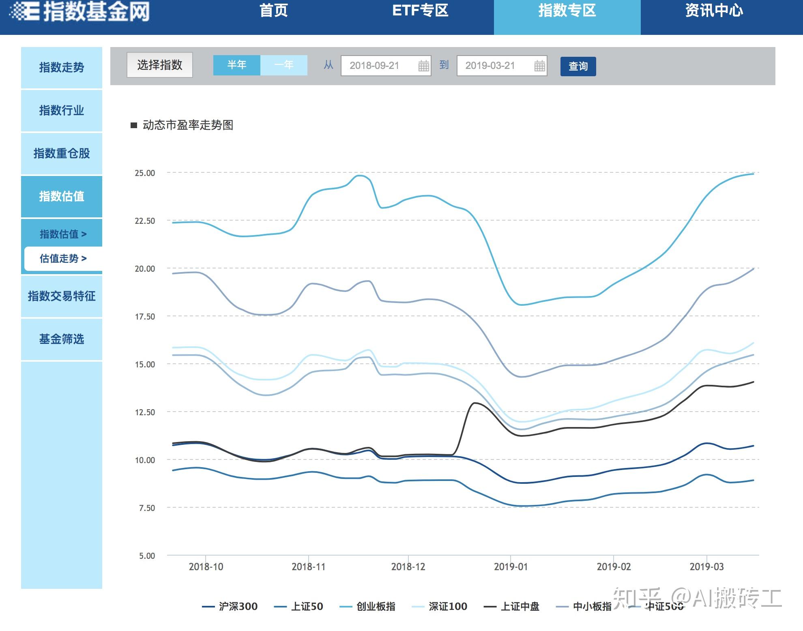This screenshot has height=631, width=803.
Task: Select the 半年 time range
Action: click(236, 65)
